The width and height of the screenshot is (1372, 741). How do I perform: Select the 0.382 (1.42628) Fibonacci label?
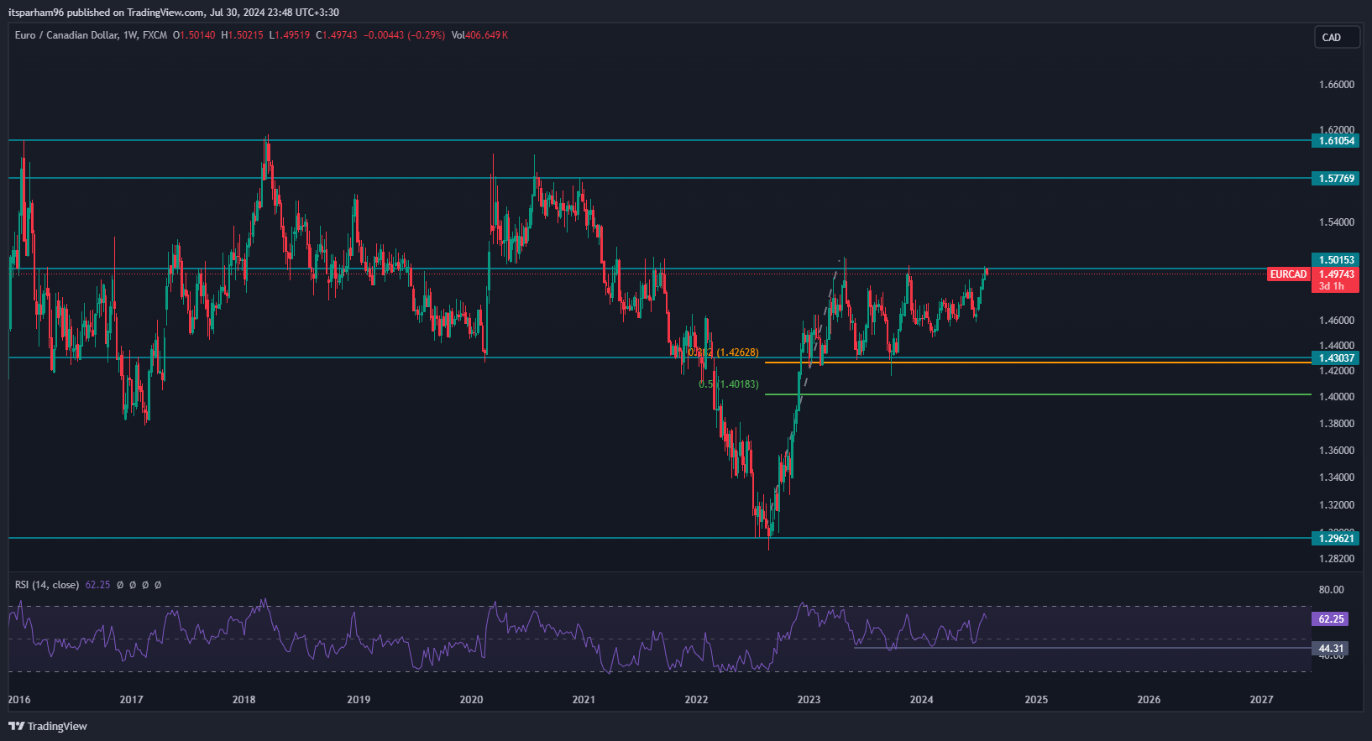click(723, 352)
